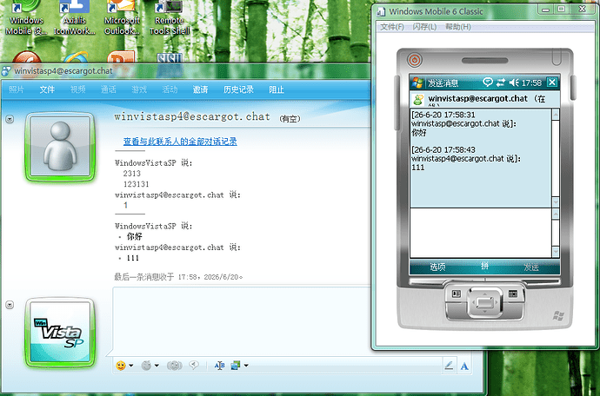Open the 照片 tab in Messenger toolbar
Viewport: 600px width, 396px height.
tap(16, 89)
